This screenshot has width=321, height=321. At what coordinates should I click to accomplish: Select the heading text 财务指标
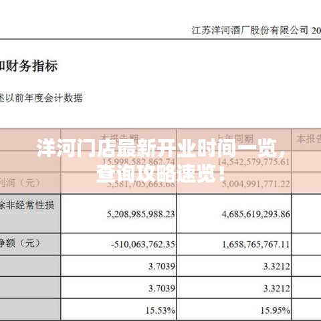coord(31,66)
